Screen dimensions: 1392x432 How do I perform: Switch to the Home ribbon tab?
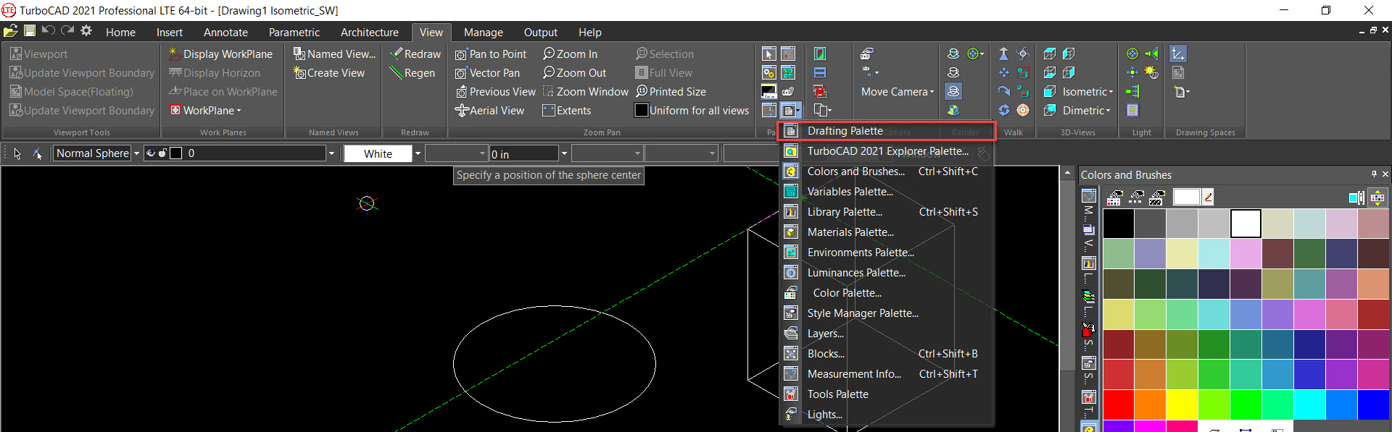(120, 32)
